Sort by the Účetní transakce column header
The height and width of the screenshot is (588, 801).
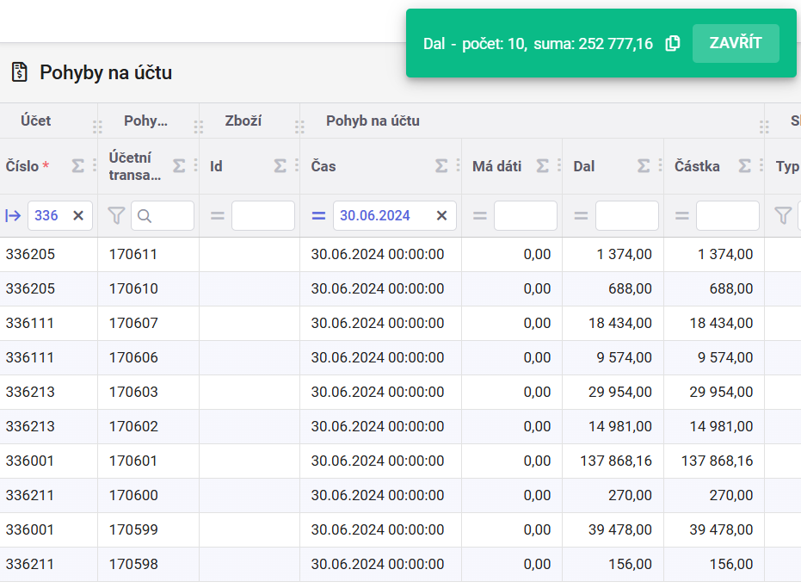(x=135, y=166)
